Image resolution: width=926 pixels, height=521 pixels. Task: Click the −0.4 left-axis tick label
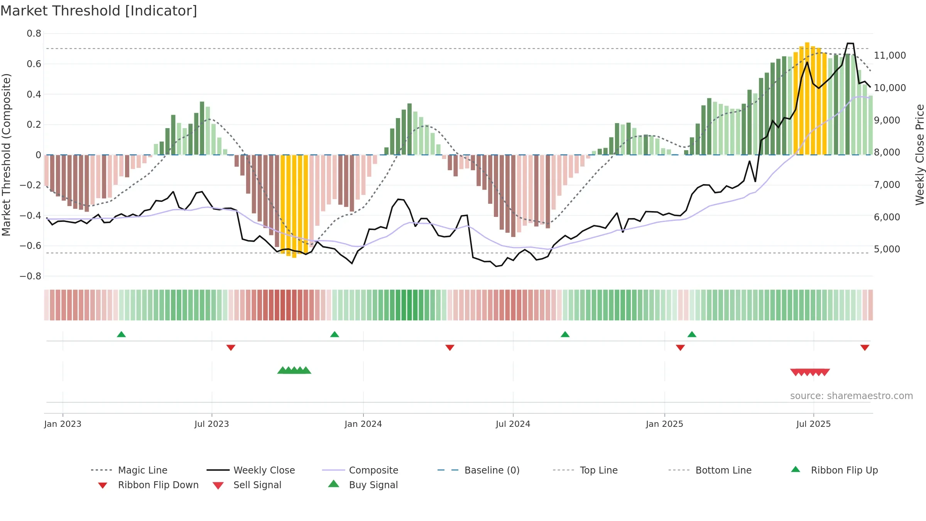pos(30,215)
